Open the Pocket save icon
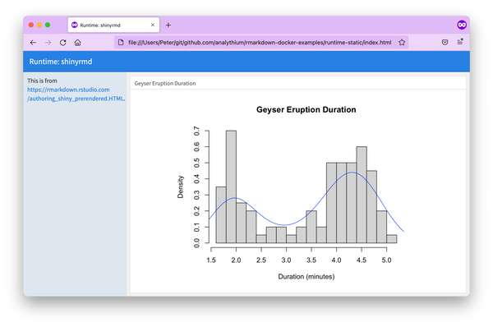Image resolution: width=493 pixels, height=327 pixels. click(445, 42)
